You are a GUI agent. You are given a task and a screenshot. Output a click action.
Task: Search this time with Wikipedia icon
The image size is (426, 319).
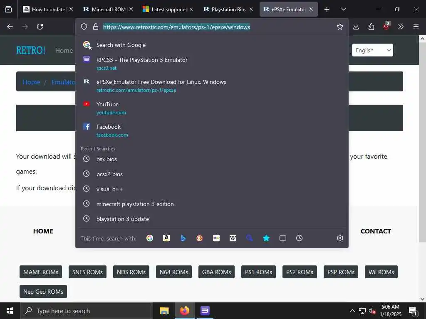(x=233, y=238)
